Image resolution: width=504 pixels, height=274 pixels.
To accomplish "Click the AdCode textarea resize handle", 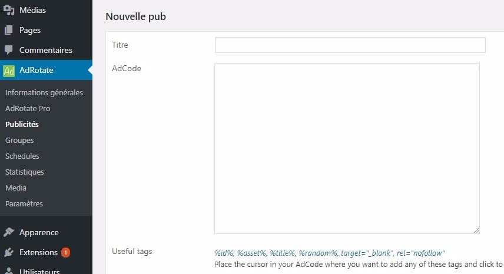I will [476, 230].
